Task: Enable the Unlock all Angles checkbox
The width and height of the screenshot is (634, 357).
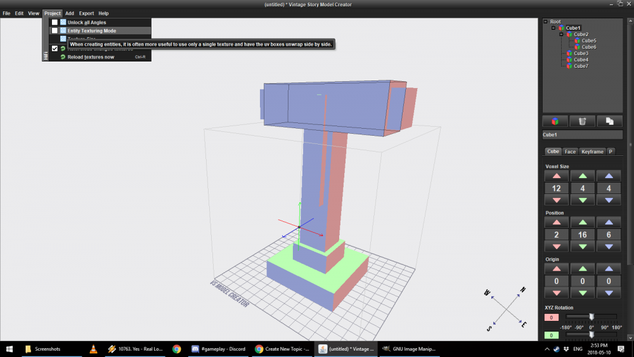Action: [x=55, y=22]
